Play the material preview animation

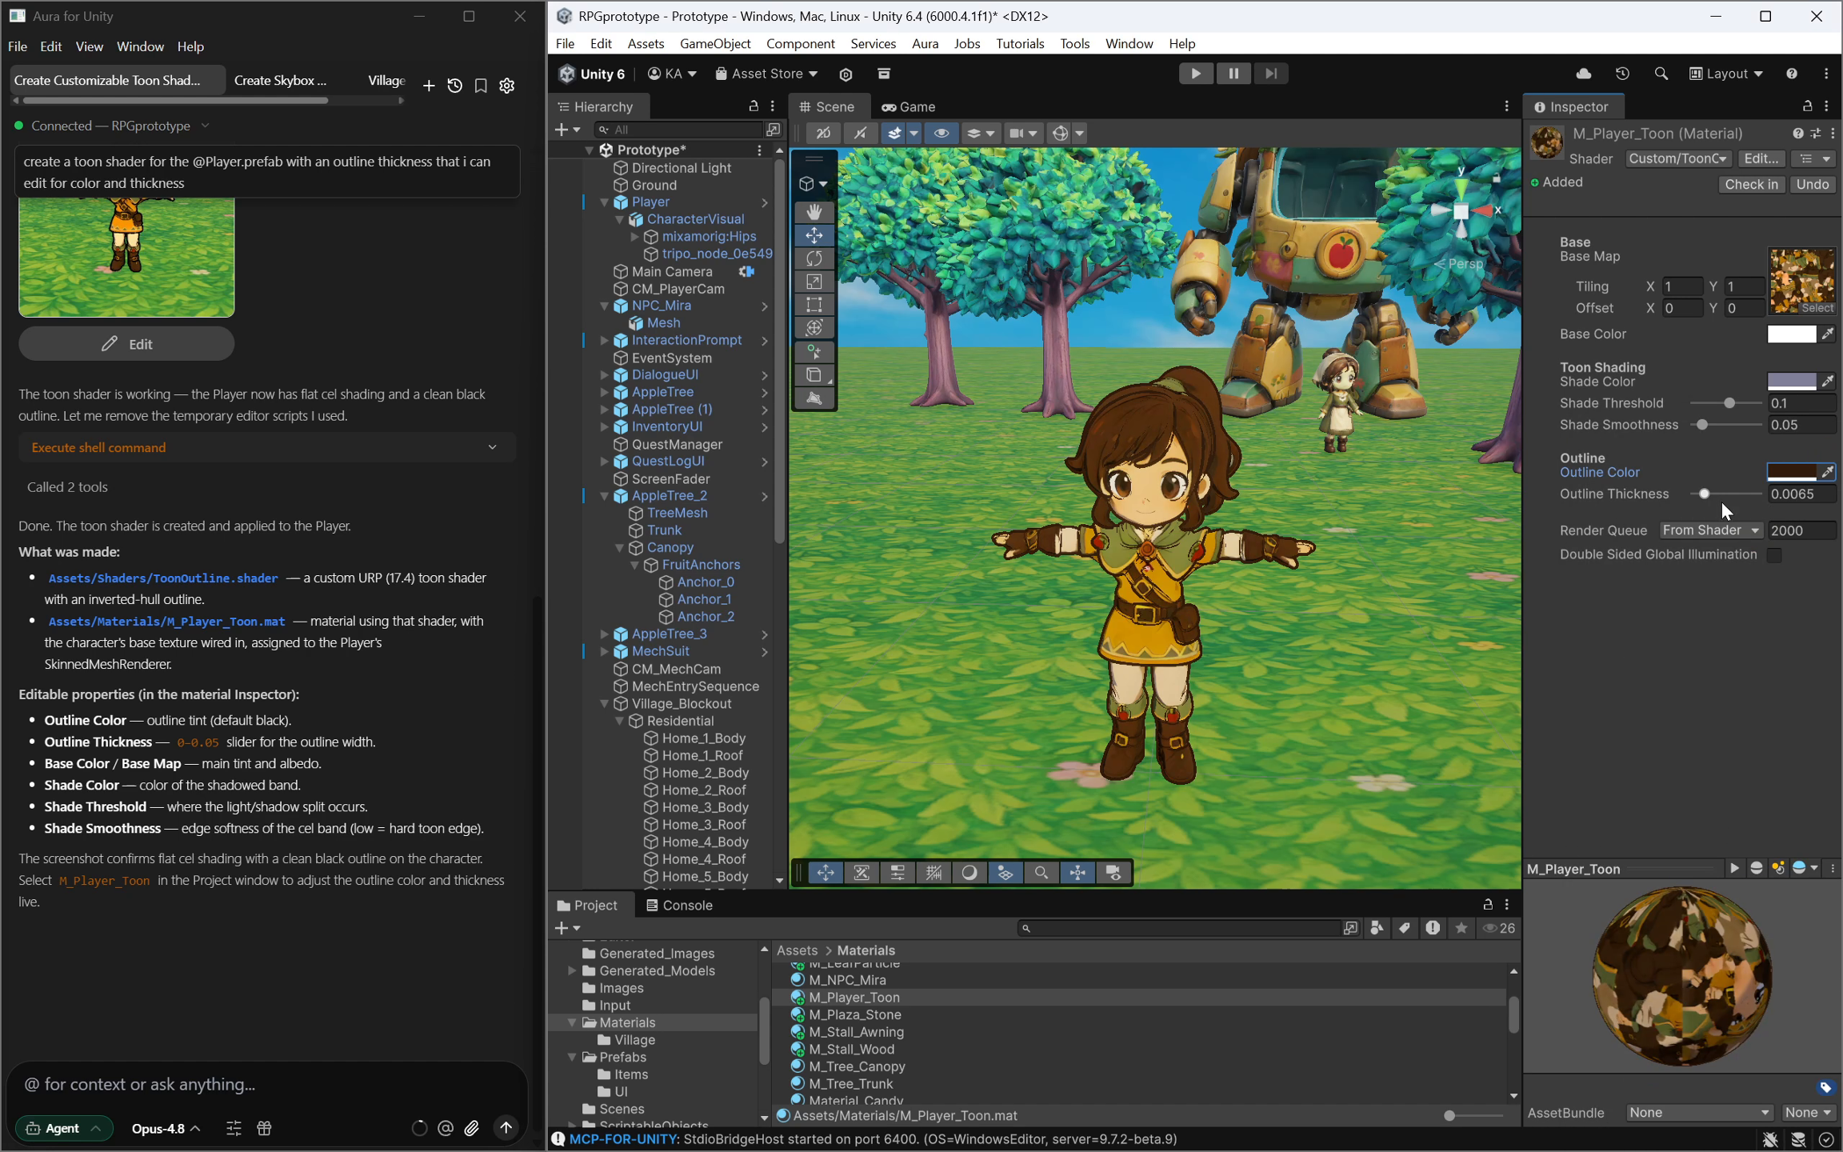pyautogui.click(x=1733, y=868)
